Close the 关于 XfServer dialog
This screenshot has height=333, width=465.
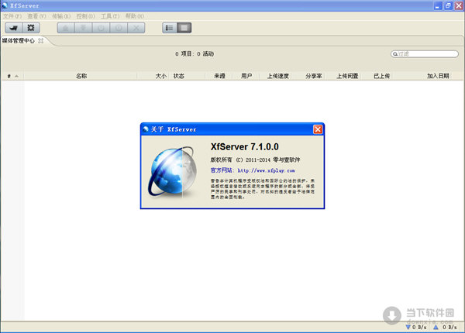pos(318,129)
